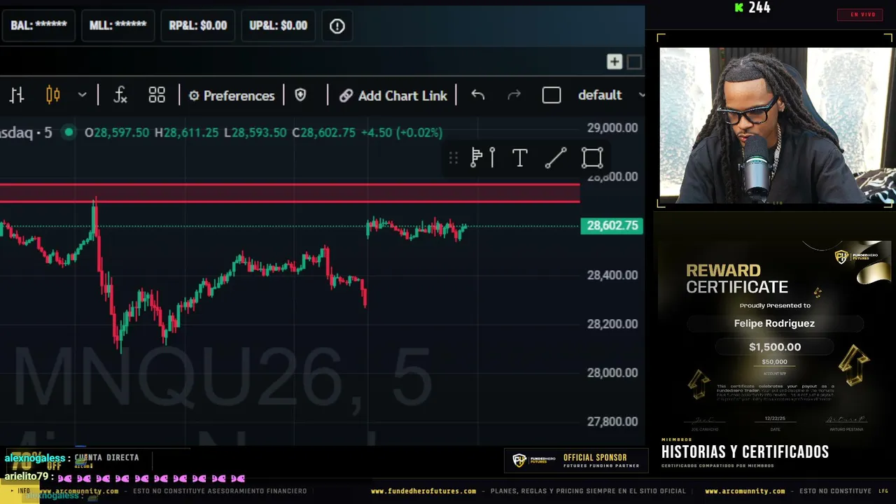Click the streamer webcam feed
Viewport: 896px width, 504px height.
(777, 126)
